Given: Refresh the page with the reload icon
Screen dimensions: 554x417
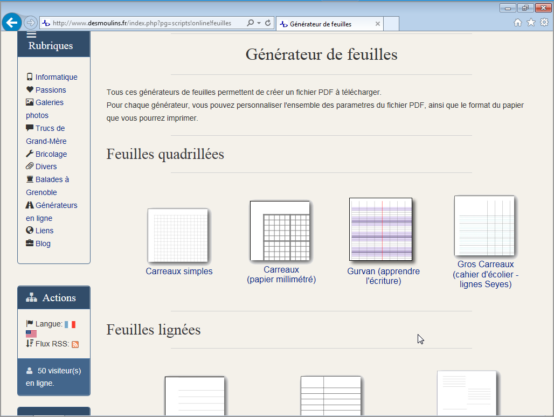Looking at the screenshot, I should point(268,23).
